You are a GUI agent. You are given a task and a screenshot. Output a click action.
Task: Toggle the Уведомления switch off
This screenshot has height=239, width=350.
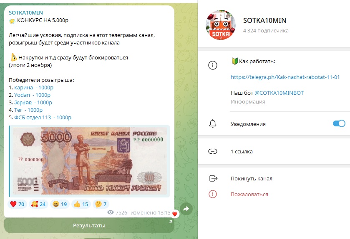[x=339, y=123]
